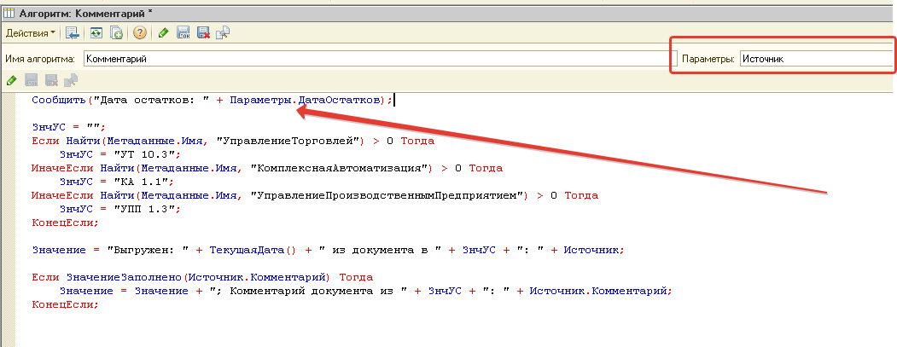This screenshot has width=897, height=347.
Task: Click the go-to-list icon after Действия
Action: (x=73, y=33)
